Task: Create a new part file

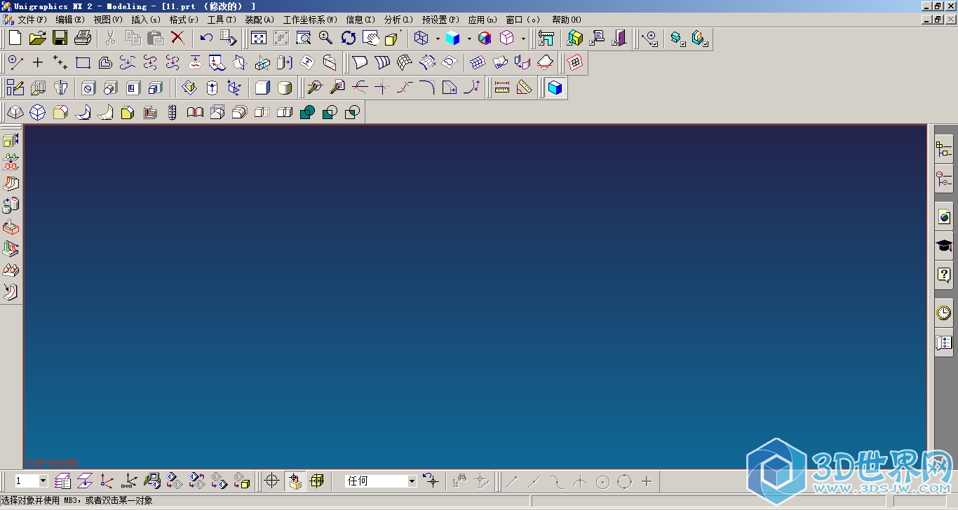Action: coord(15,38)
